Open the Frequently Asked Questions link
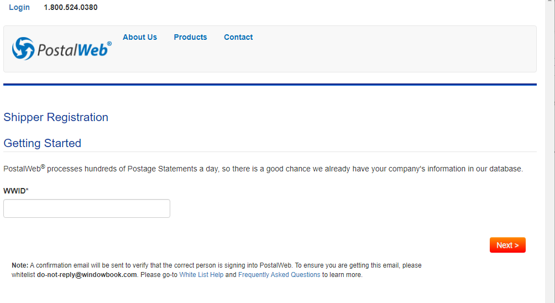 click(279, 275)
